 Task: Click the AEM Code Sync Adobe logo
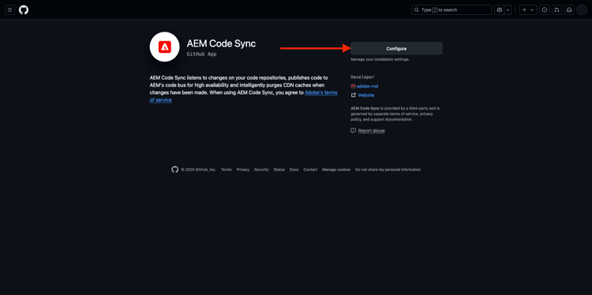click(165, 47)
